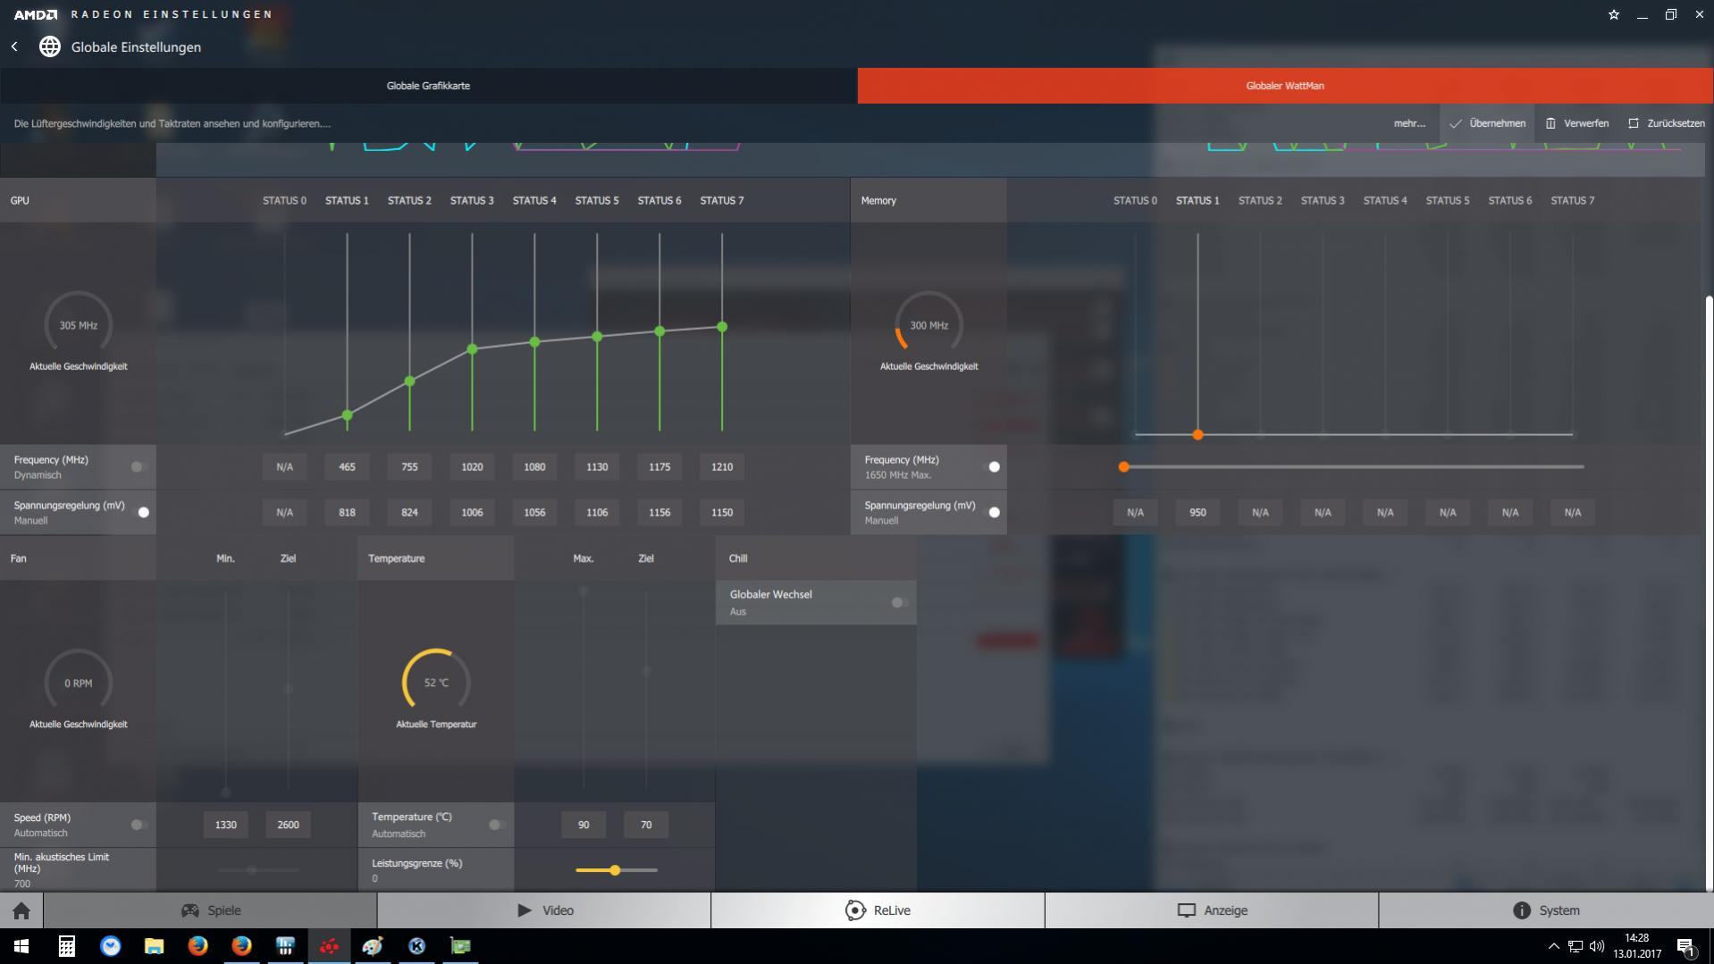
Task: Toggle Fan Speed (RPM) Automatisch switch
Action: [x=139, y=825]
